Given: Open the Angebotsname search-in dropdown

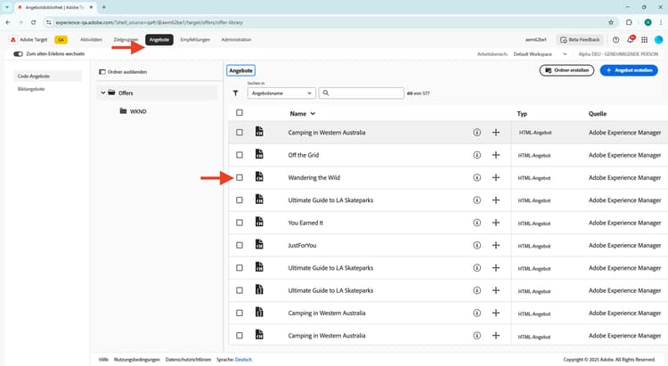Looking at the screenshot, I should tap(281, 94).
